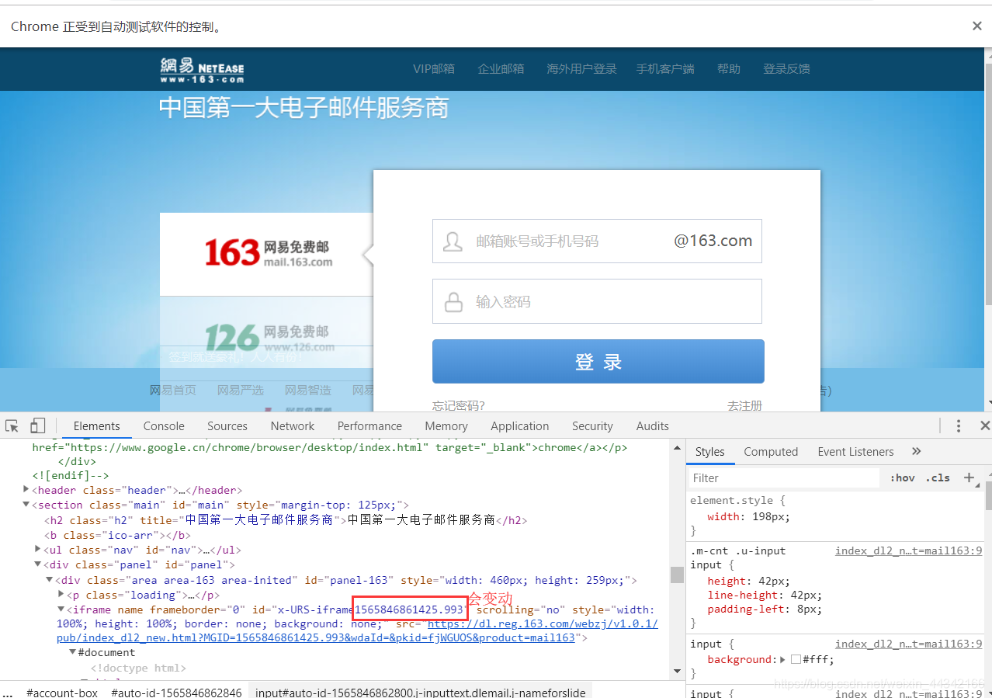Open the Memory tab
The width and height of the screenshot is (992, 698).
point(446,425)
